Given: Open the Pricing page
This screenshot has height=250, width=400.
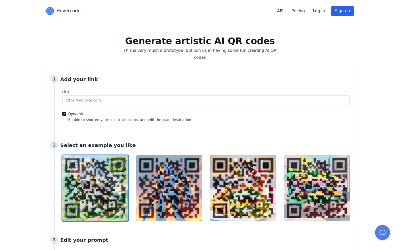Looking at the screenshot, I should [x=298, y=11].
